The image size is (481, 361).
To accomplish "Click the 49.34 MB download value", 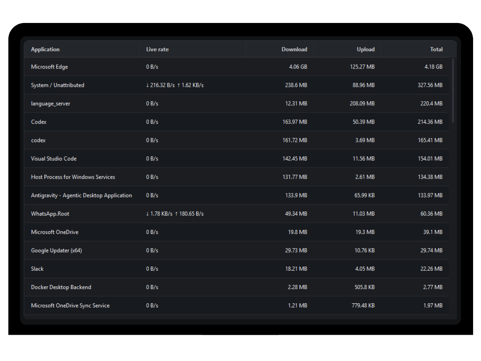I will 296,214.
